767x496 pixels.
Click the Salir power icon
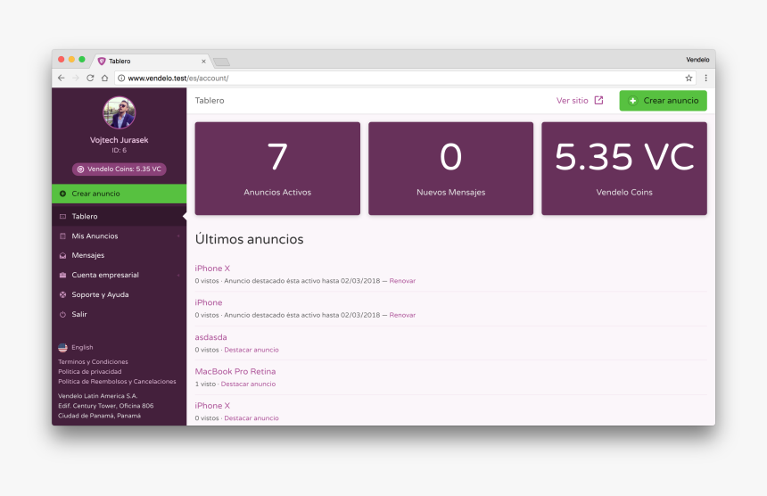click(x=62, y=315)
